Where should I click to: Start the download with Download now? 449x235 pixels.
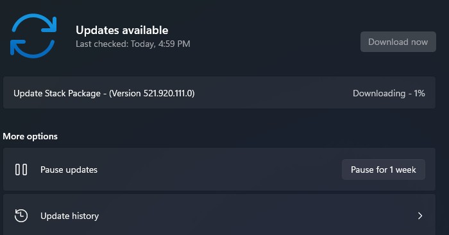(x=398, y=42)
